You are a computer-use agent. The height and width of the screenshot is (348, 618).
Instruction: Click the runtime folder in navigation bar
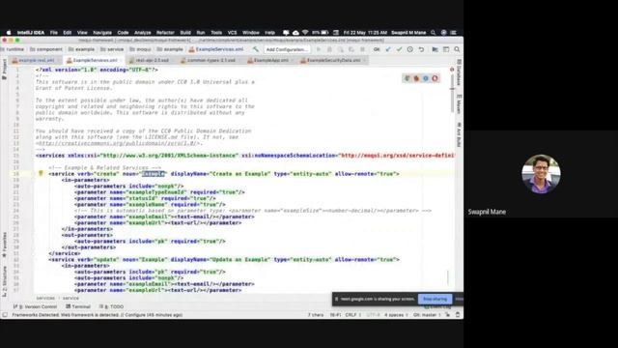point(13,49)
